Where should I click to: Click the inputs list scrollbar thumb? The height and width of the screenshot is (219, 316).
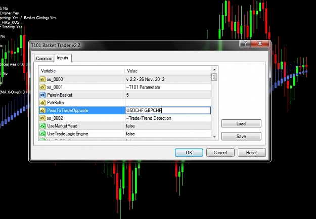[x=214, y=77]
